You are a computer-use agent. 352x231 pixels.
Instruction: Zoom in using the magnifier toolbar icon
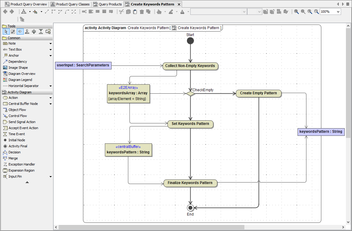click(x=310, y=12)
